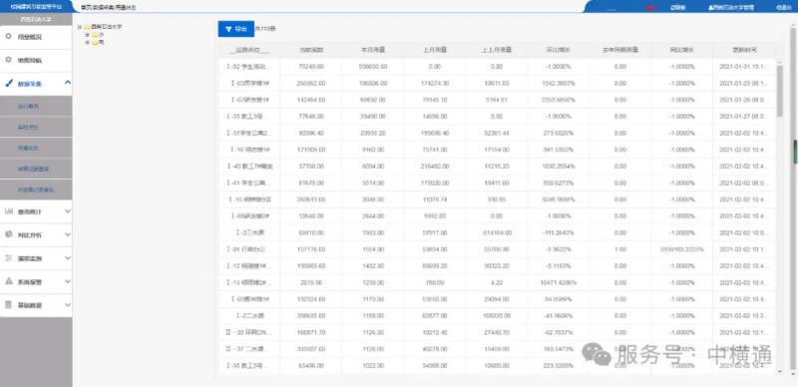Sort by the 本月用量 column header
Viewport: 798px width, 387px height.
pos(373,50)
